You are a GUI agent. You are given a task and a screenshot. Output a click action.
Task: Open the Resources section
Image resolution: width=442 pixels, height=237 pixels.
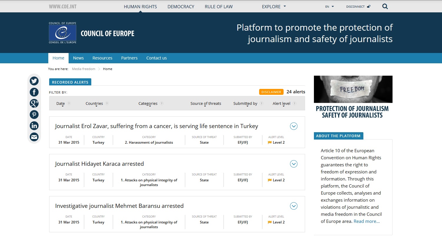pyautogui.click(x=102, y=58)
